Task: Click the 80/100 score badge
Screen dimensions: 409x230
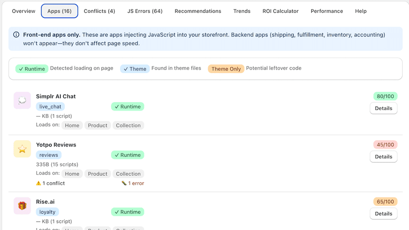Action: [x=385, y=96]
